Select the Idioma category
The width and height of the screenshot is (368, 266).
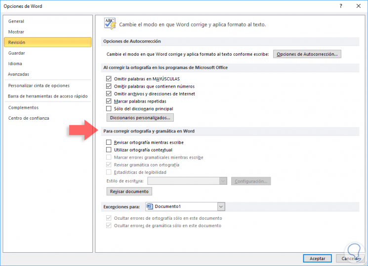[x=48, y=64]
